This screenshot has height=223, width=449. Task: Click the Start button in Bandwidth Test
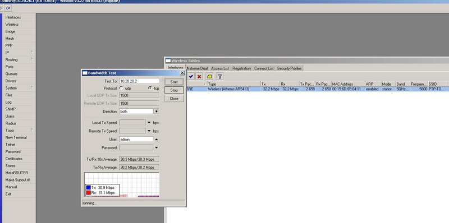pos(174,82)
